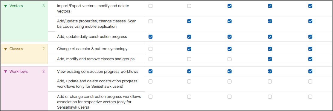Uncheck middle-column box for View existing workflows

pyautogui.click(x=229, y=71)
